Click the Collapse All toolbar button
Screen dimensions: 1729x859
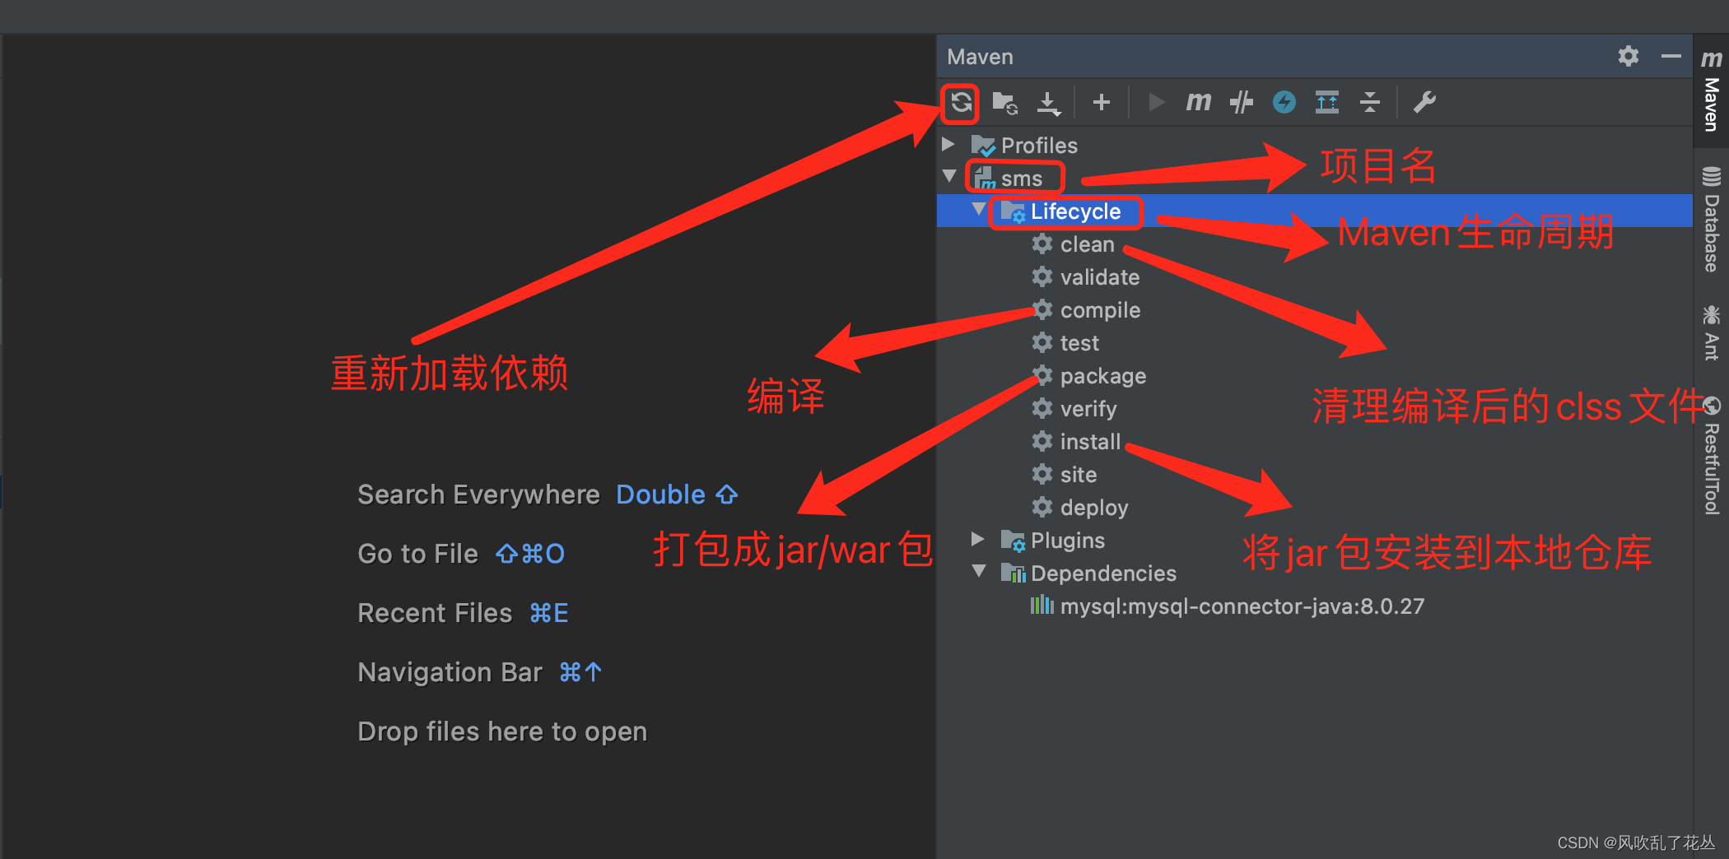1370,102
